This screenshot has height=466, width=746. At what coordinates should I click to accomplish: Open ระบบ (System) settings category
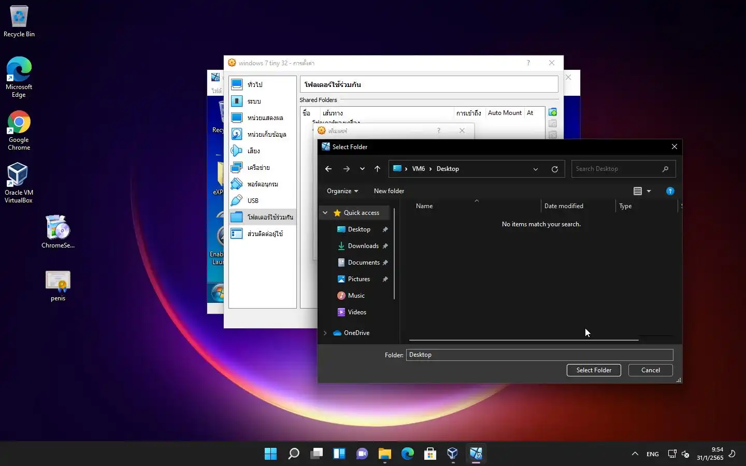(262, 101)
